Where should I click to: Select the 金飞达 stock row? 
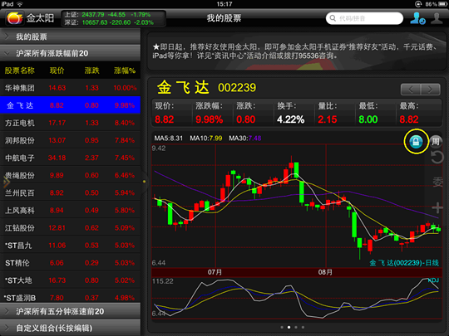[x=70, y=105]
